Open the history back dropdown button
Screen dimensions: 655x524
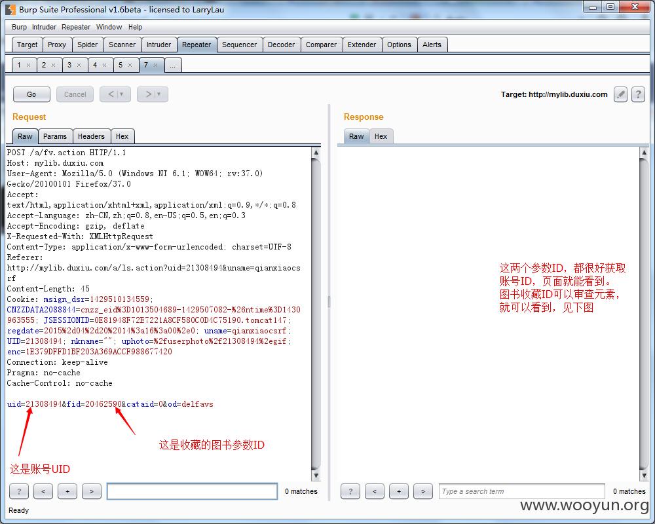(115, 94)
